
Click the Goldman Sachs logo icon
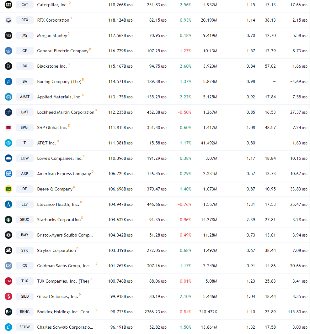8,266
